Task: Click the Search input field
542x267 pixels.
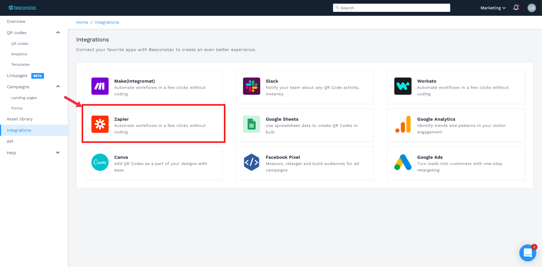Action: tap(391, 8)
